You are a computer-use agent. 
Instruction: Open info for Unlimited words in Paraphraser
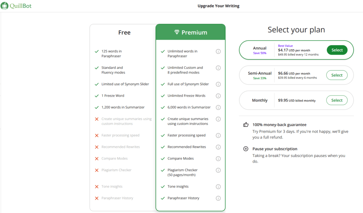(219, 51)
